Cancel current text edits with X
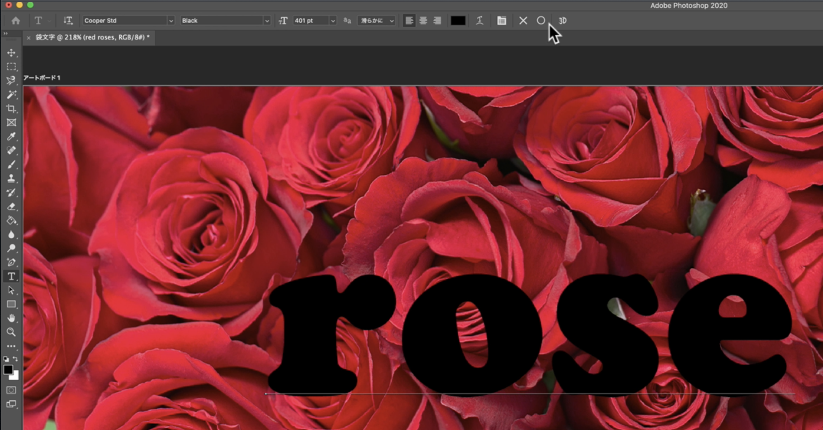The width and height of the screenshot is (823, 430). 523,20
